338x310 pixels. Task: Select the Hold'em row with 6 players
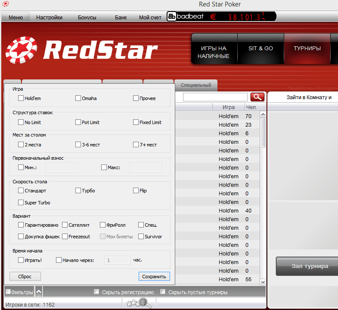pos(217,133)
